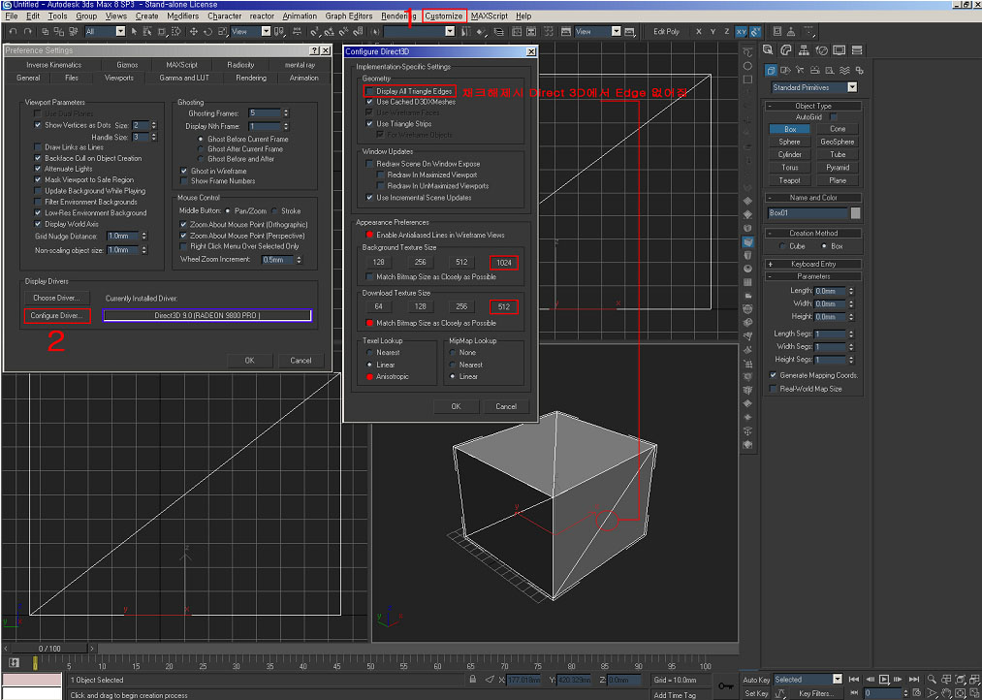Open the Customize menu

point(445,16)
